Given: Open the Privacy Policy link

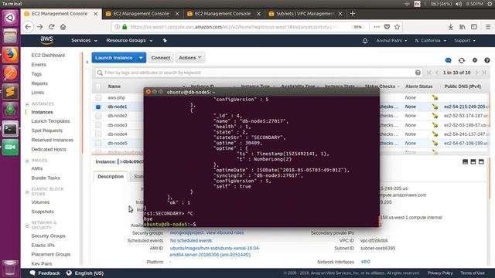Looking at the screenshot, I should pos(440,273).
